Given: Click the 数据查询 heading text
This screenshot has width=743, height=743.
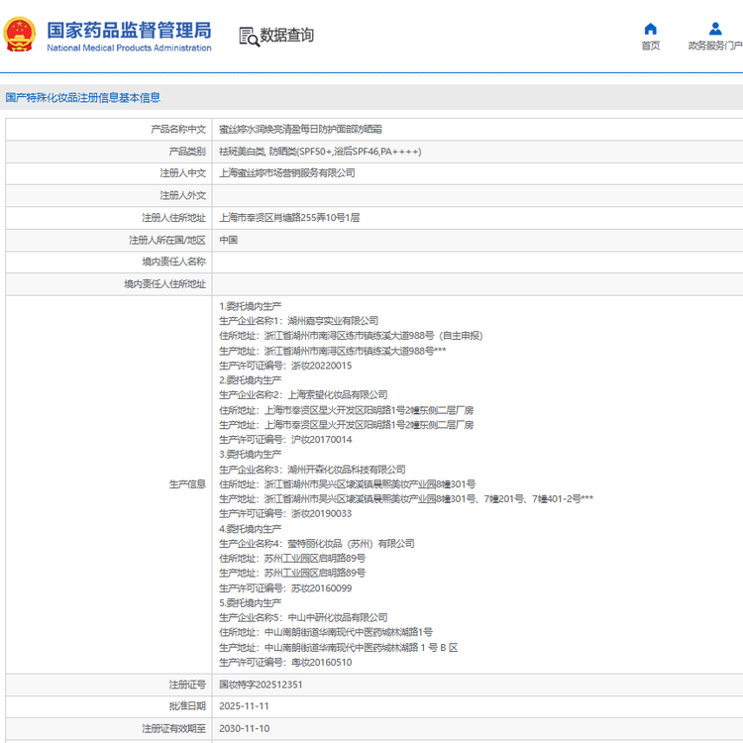Looking at the screenshot, I should (x=287, y=36).
